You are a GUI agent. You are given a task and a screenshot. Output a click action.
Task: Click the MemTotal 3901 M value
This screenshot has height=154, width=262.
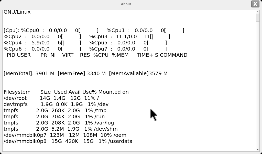(45, 74)
